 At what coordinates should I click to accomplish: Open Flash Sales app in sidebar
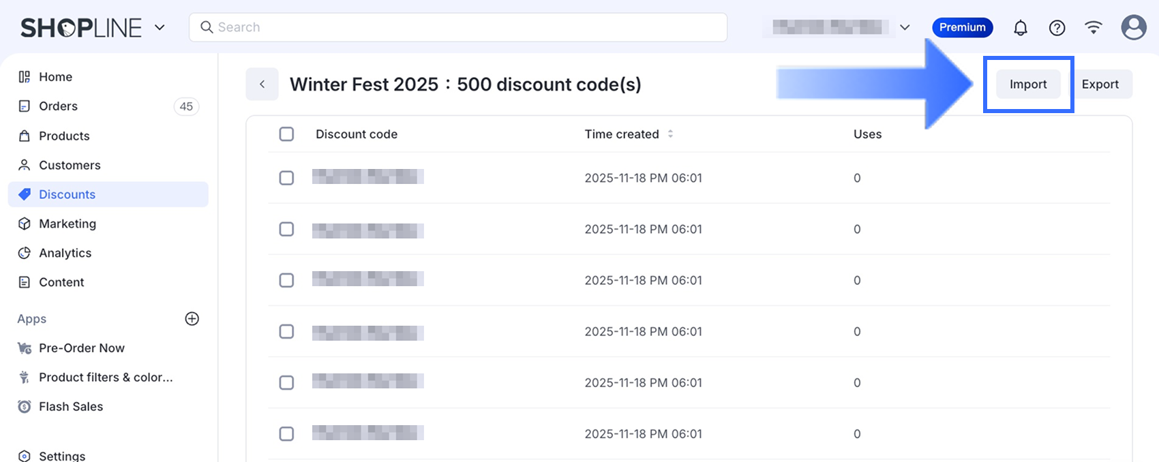click(71, 407)
